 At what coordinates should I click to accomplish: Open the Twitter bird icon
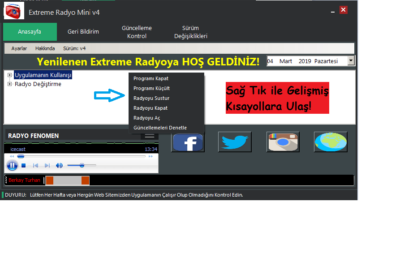(x=235, y=142)
